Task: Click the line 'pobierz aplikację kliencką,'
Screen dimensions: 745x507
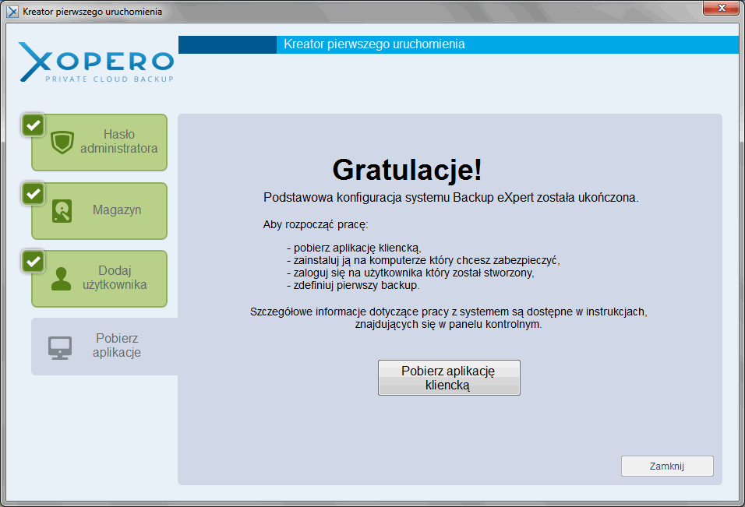Action: click(354, 248)
